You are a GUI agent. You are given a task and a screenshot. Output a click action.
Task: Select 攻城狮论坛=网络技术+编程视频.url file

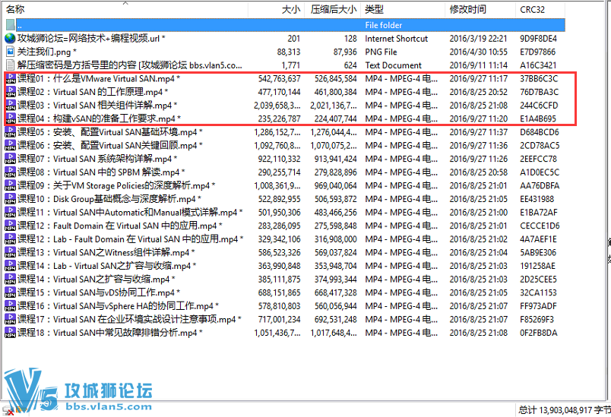tap(91, 39)
